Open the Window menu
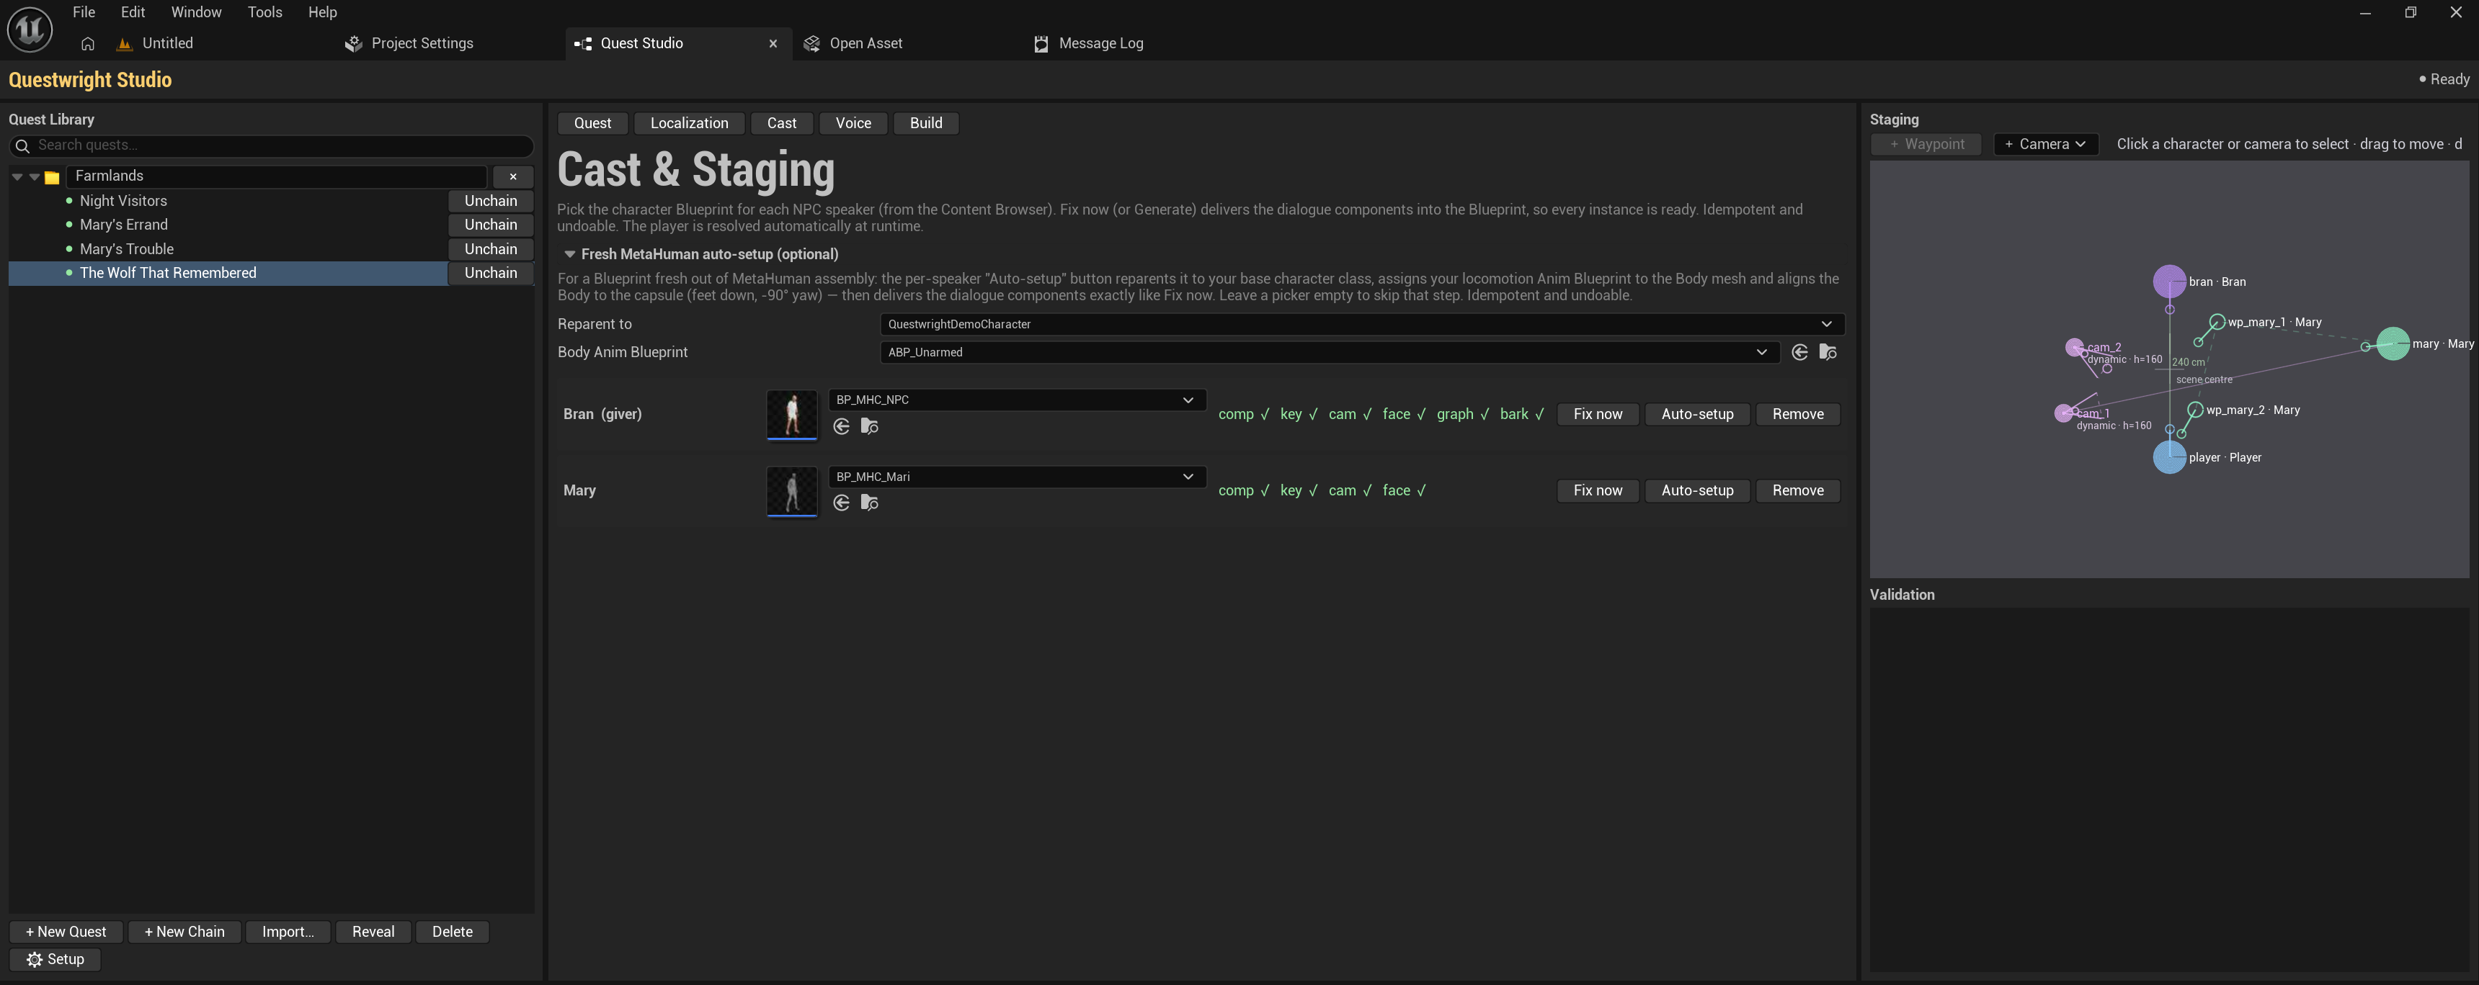This screenshot has height=985, width=2479. pyautogui.click(x=196, y=12)
